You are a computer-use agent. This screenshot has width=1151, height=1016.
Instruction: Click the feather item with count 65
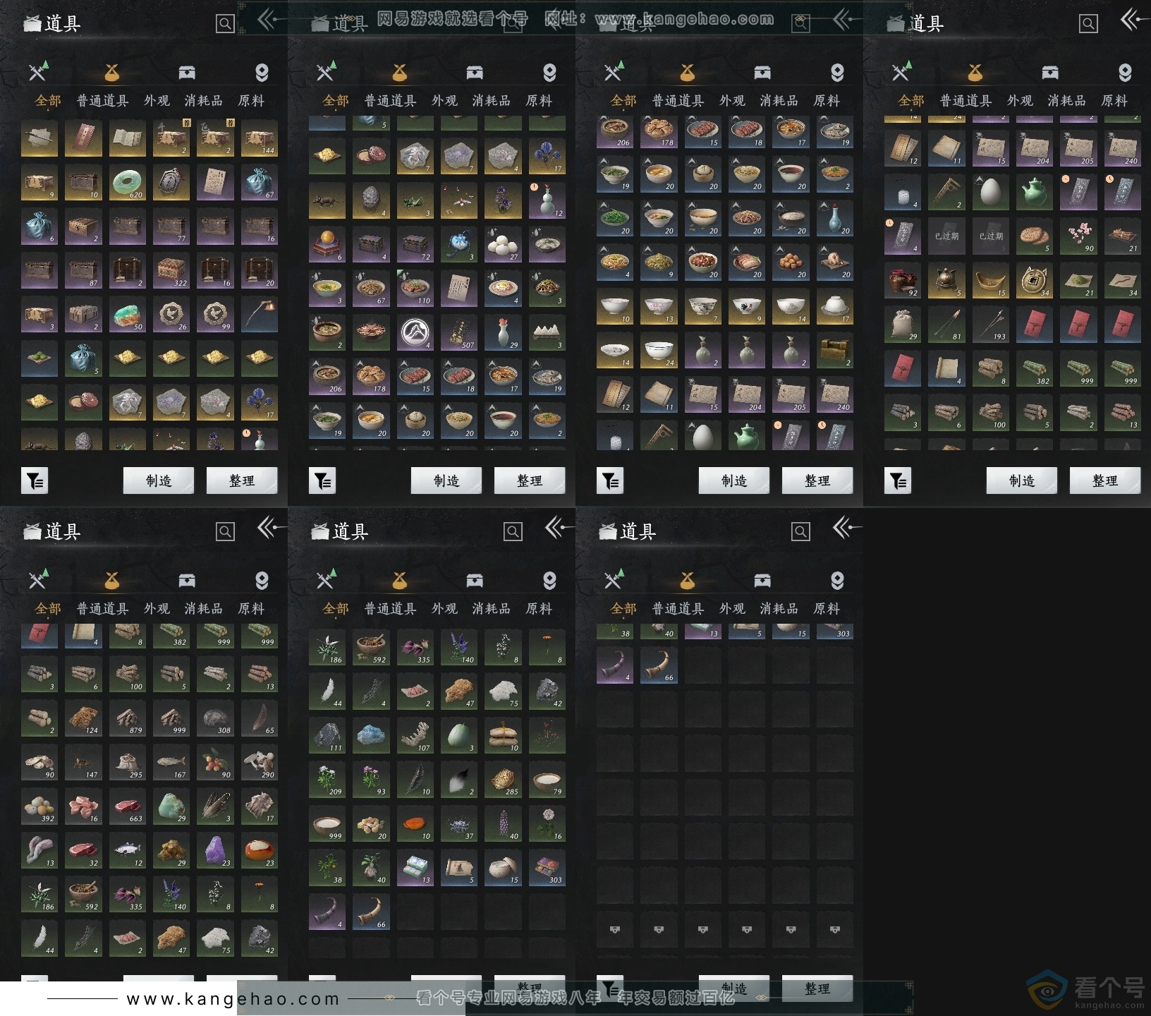point(259,718)
